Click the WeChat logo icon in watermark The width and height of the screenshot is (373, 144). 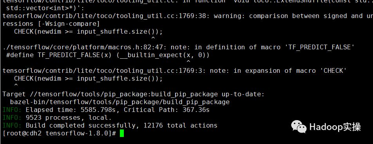click(299, 127)
